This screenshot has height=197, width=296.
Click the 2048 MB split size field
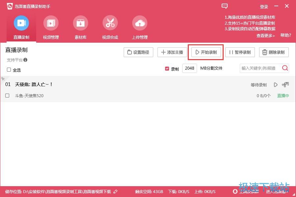189,68
